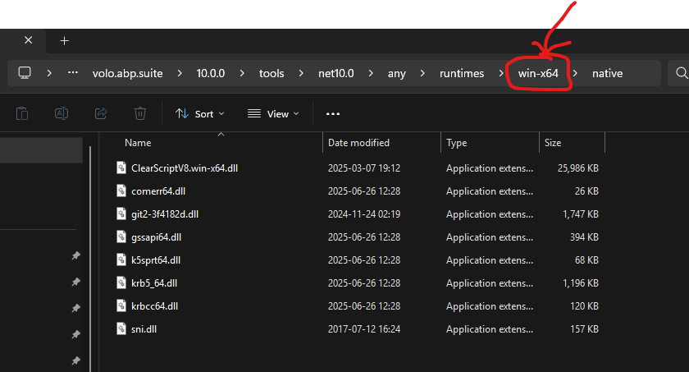
Task: Expand hidden breadcrumb path ellipsis
Action: pos(73,73)
